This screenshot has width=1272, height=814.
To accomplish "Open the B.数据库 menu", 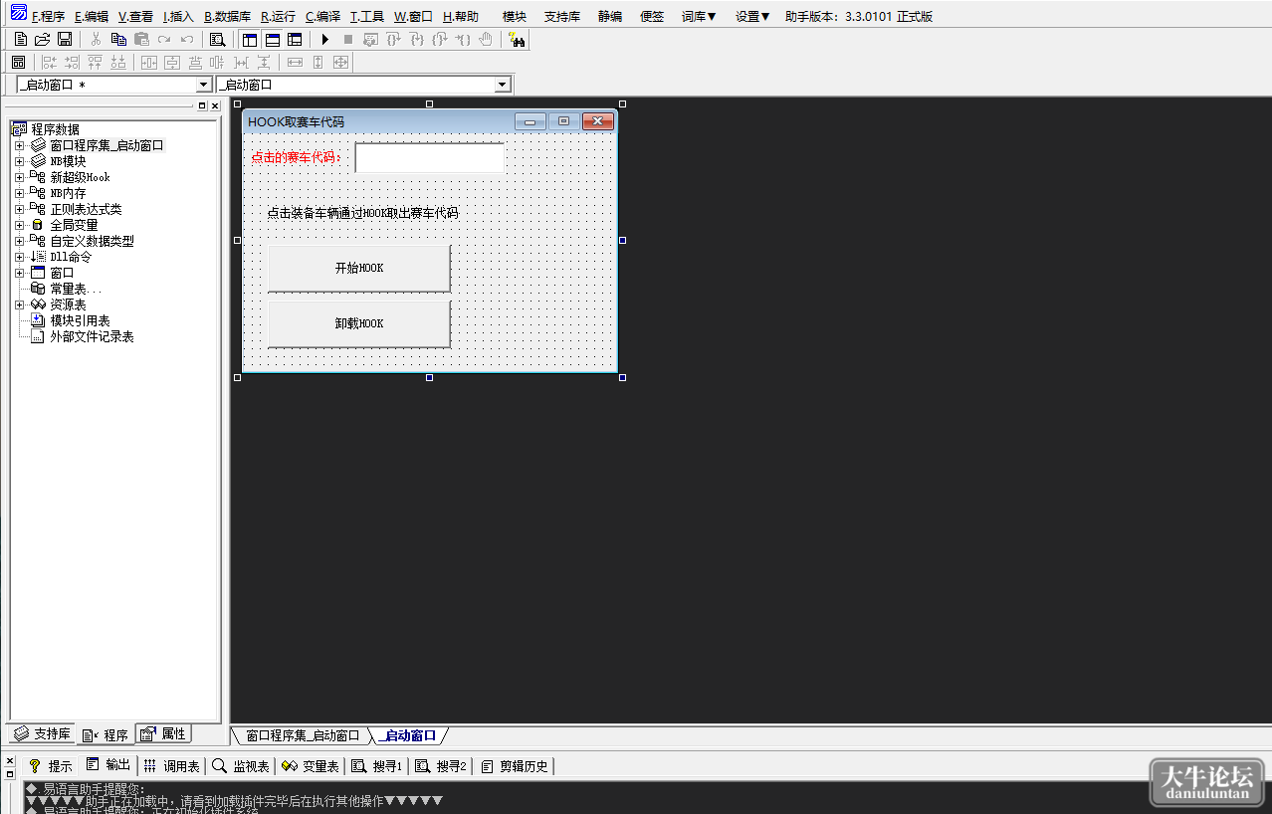I will click(x=227, y=16).
